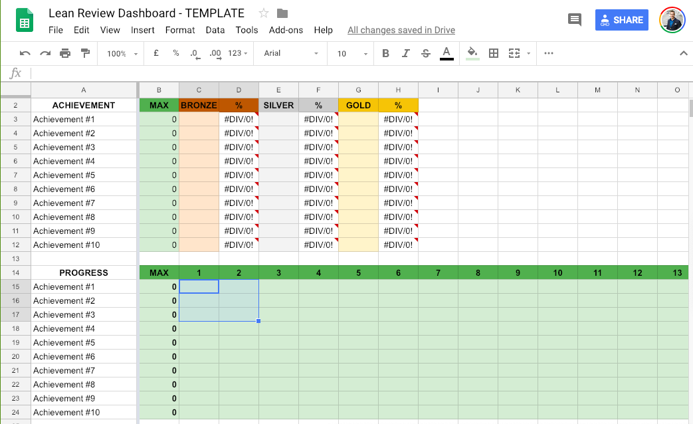This screenshot has height=424, width=693.
Task: Open the fill color bucket
Action: click(472, 53)
